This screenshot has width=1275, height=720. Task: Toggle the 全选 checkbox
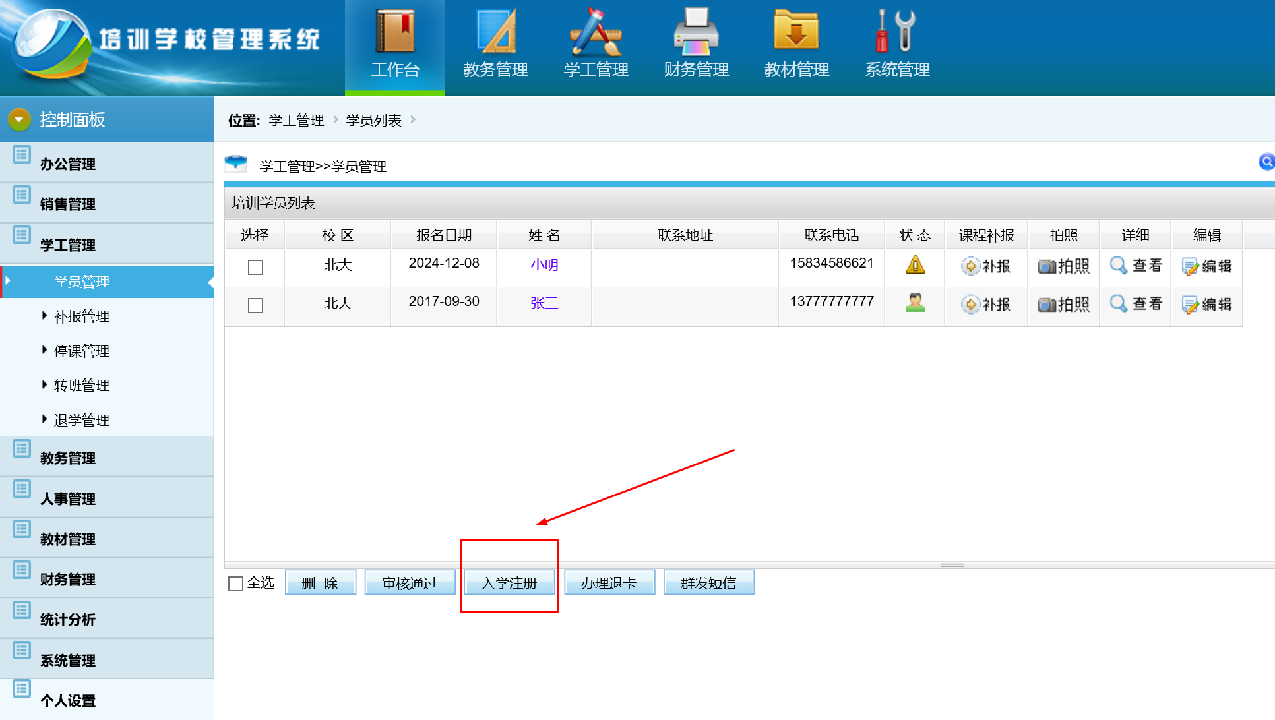[235, 584]
